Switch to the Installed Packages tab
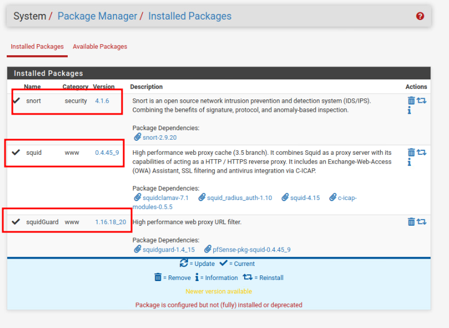 37,46
